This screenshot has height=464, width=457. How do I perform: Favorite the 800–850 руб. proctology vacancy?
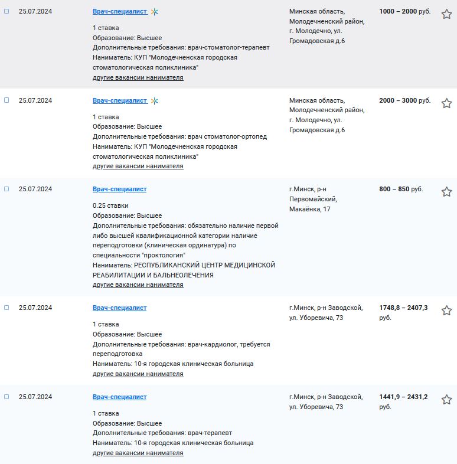(446, 192)
